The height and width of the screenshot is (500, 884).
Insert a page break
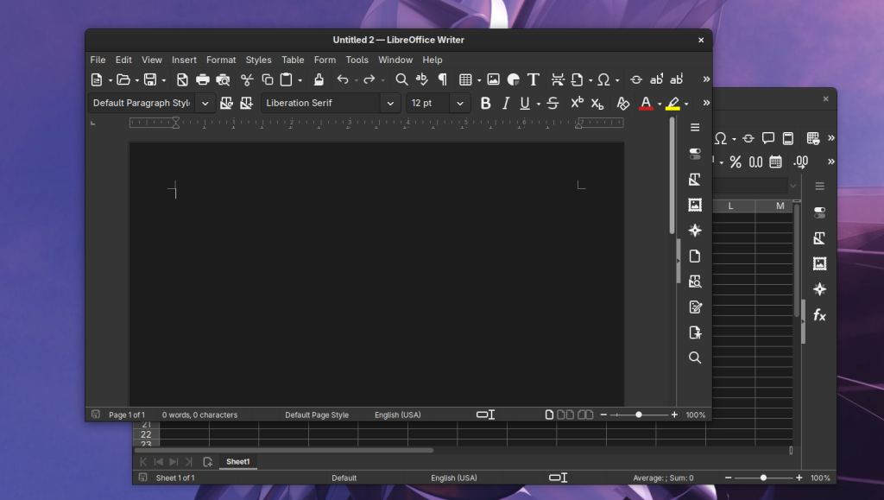click(558, 79)
